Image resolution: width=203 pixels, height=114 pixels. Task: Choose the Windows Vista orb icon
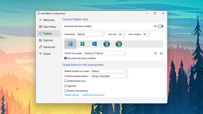tap(119, 44)
